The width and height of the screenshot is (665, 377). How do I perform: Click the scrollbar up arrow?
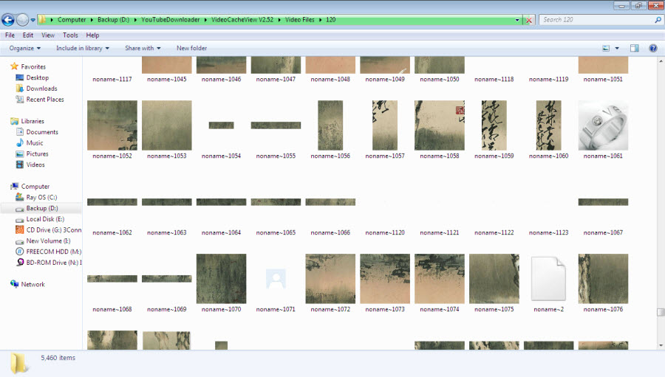point(661,61)
